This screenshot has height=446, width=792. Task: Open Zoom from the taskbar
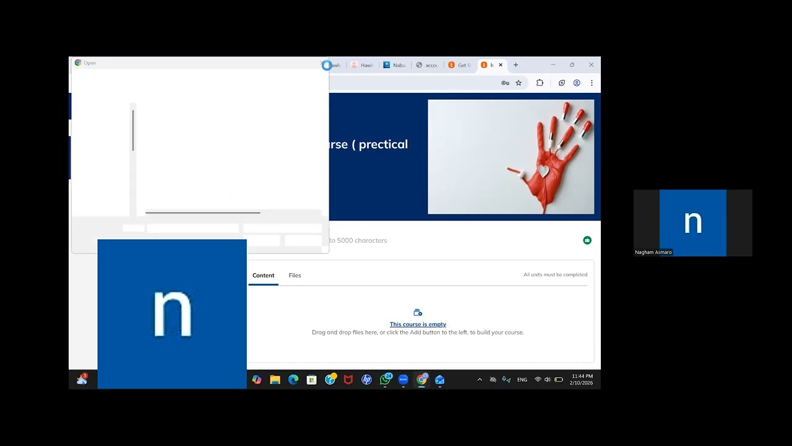click(x=403, y=380)
